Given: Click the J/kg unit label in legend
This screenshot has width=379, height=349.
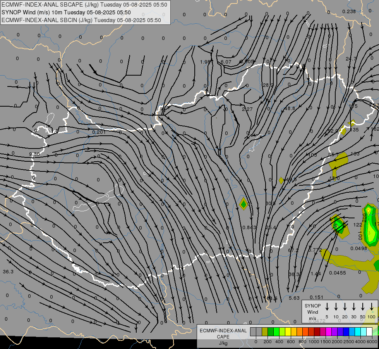Looking at the screenshot, I should pyautogui.click(x=223, y=343).
